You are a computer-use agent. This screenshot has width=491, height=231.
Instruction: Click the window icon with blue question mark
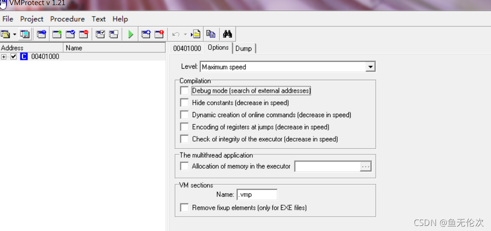(42, 34)
